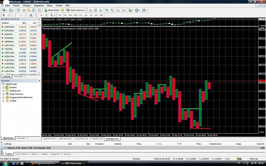Open the new chart toolbar icon
Image resolution: width=266 pixels, height=166 pixels.
pos(4,10)
